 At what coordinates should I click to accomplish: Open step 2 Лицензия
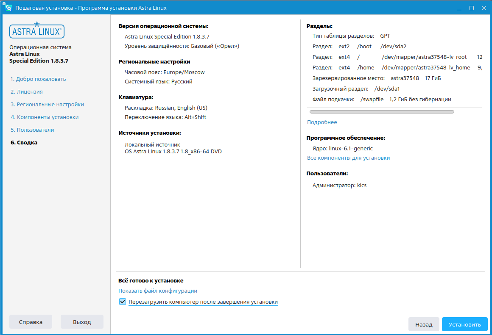[27, 92]
